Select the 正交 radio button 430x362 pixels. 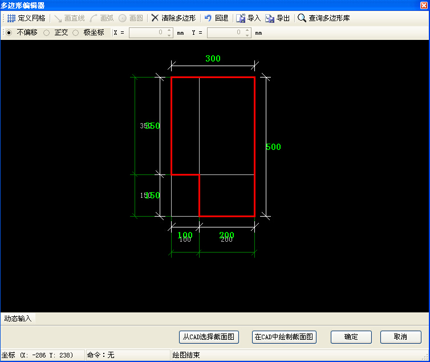tap(47, 33)
